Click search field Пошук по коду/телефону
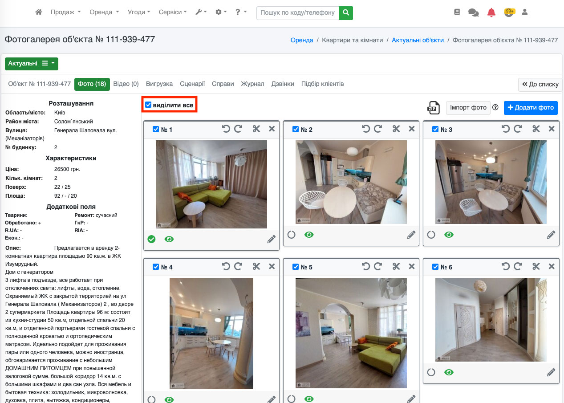564x403 pixels. pyautogui.click(x=297, y=12)
